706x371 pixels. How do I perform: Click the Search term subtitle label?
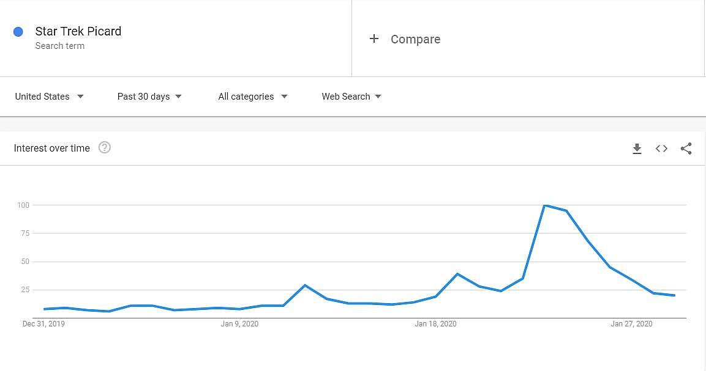(x=60, y=46)
